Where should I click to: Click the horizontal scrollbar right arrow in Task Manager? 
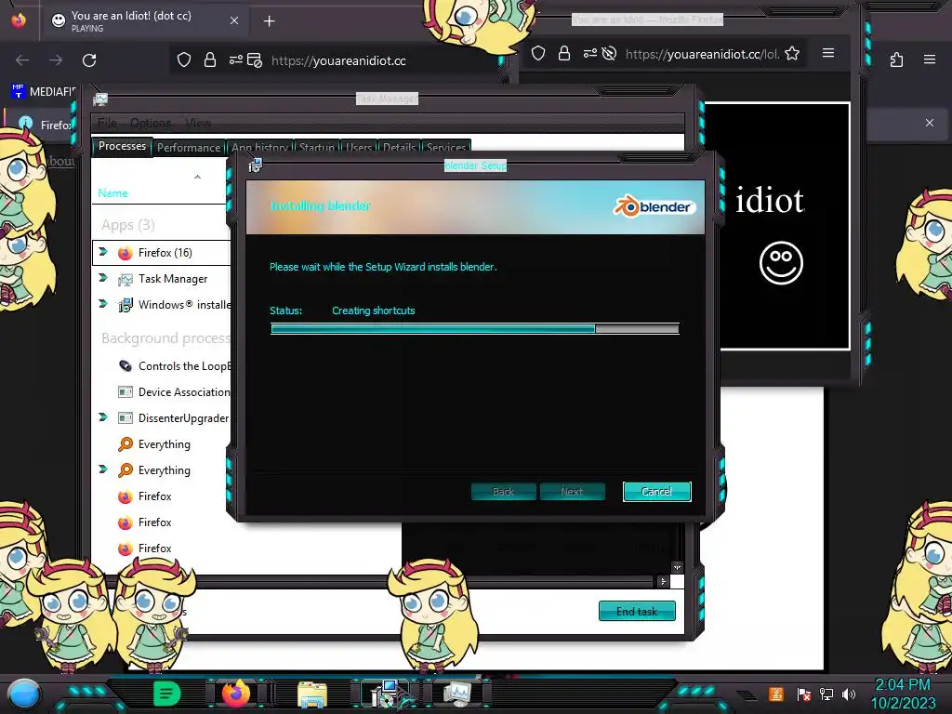point(662,582)
